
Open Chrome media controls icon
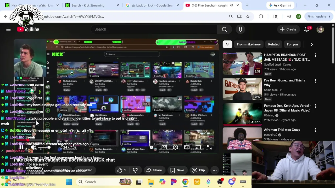point(289,16)
